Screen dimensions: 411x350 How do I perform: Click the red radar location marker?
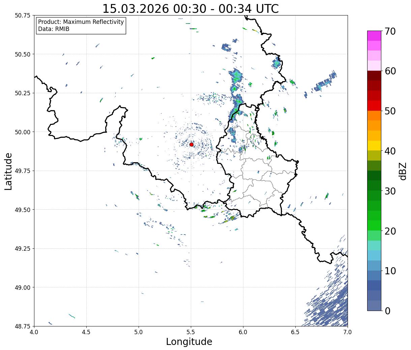click(x=192, y=144)
